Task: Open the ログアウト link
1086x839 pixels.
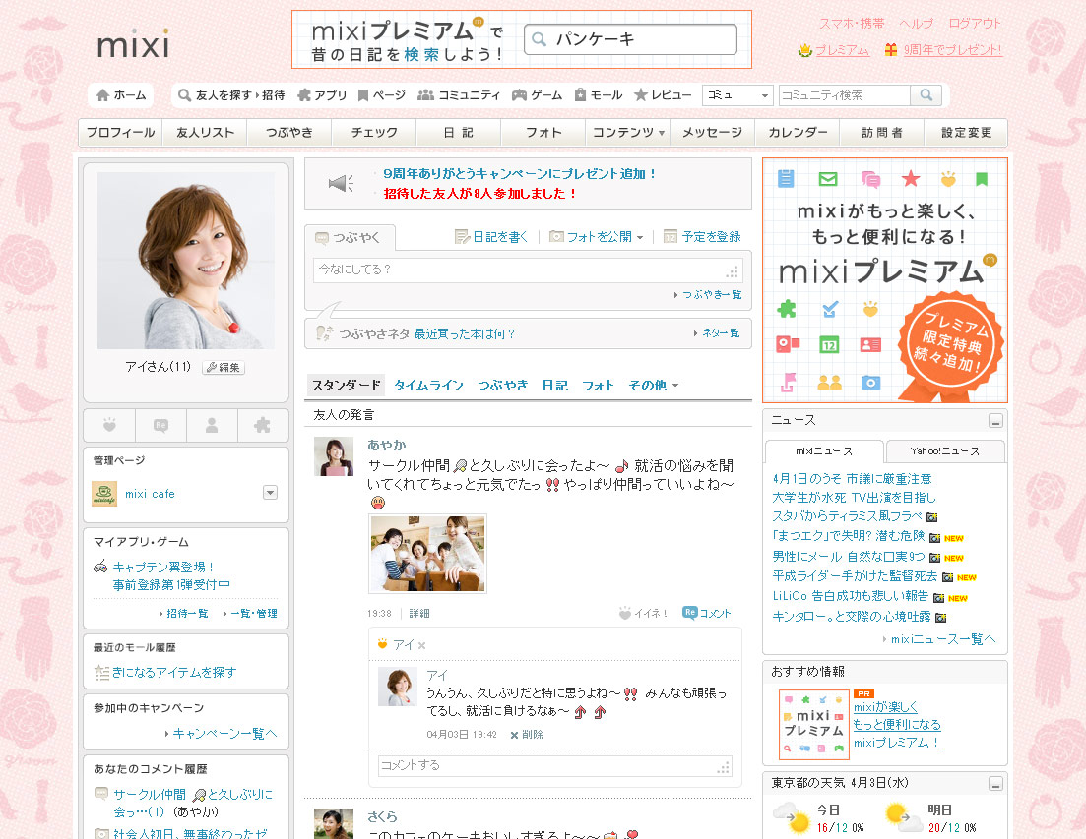Action: click(x=975, y=24)
